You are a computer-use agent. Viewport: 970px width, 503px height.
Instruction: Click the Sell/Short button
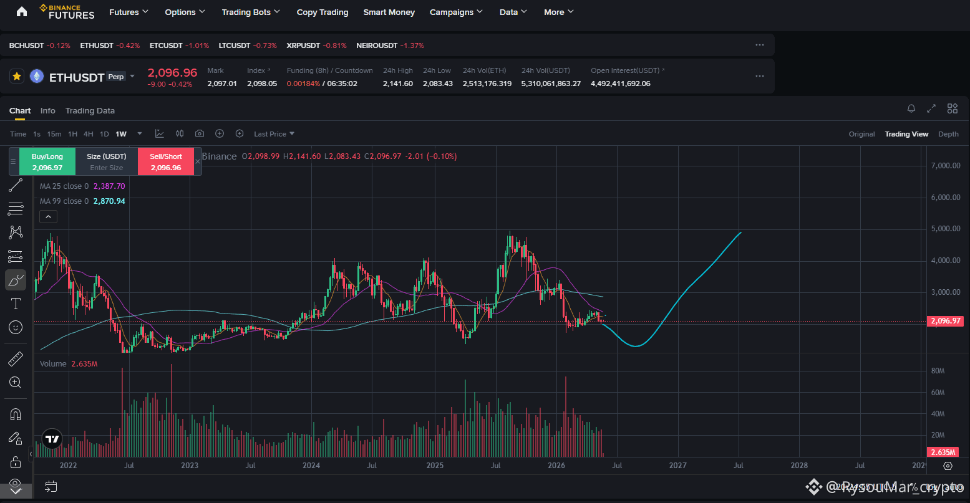[x=166, y=161]
